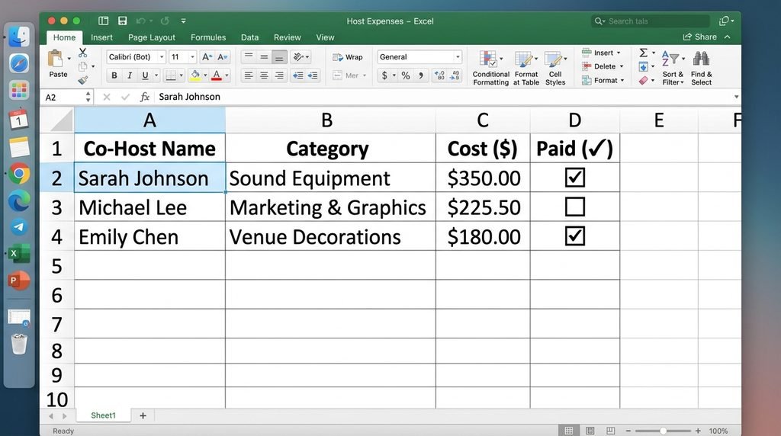Image resolution: width=781 pixels, height=436 pixels.
Task: Switch to Page Layout view icon
Action: click(x=590, y=431)
